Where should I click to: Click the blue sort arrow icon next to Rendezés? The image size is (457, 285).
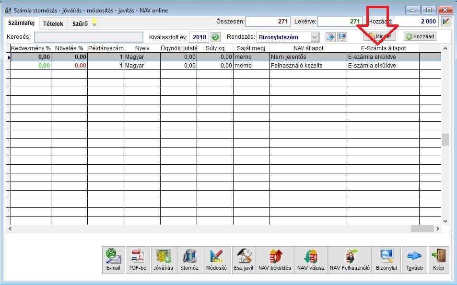(x=330, y=37)
